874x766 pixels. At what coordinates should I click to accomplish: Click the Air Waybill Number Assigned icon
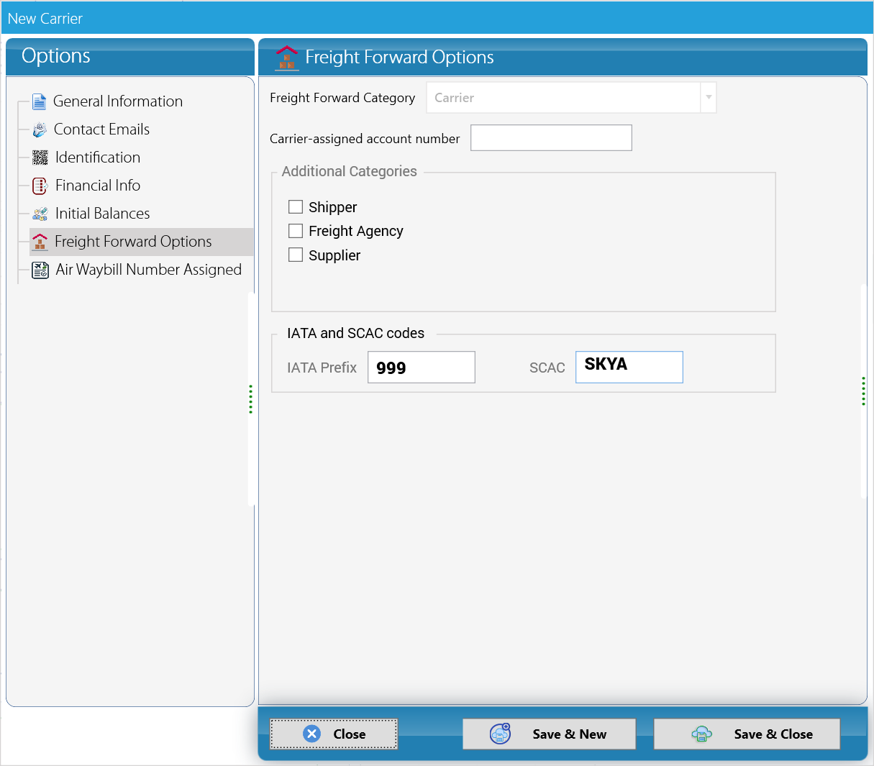(x=41, y=270)
